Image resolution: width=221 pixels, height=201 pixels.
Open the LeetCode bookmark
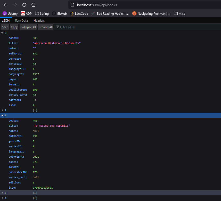point(79,13)
